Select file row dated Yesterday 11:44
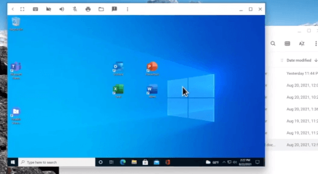318x174 pixels. [292, 73]
